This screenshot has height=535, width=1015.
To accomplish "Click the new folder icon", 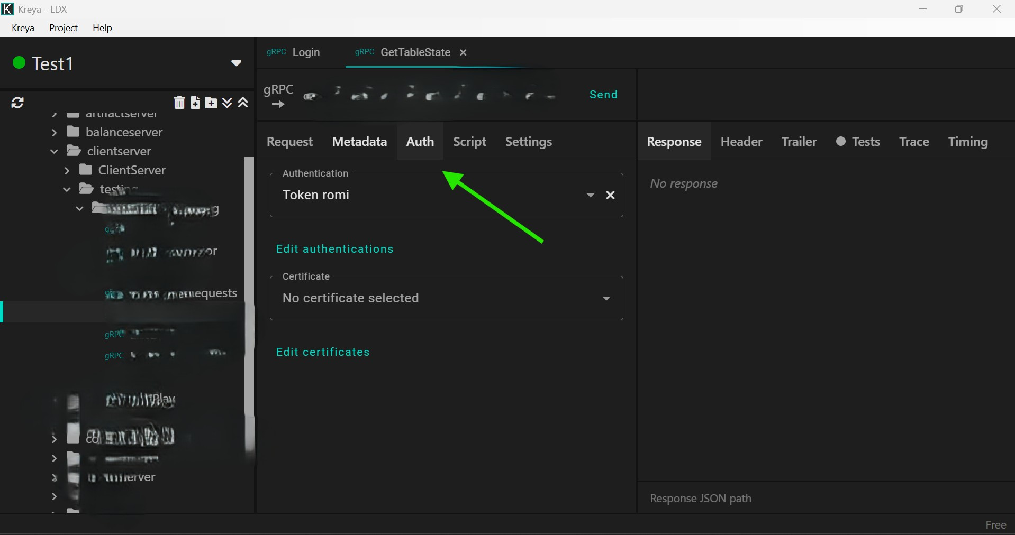I will pyautogui.click(x=211, y=103).
